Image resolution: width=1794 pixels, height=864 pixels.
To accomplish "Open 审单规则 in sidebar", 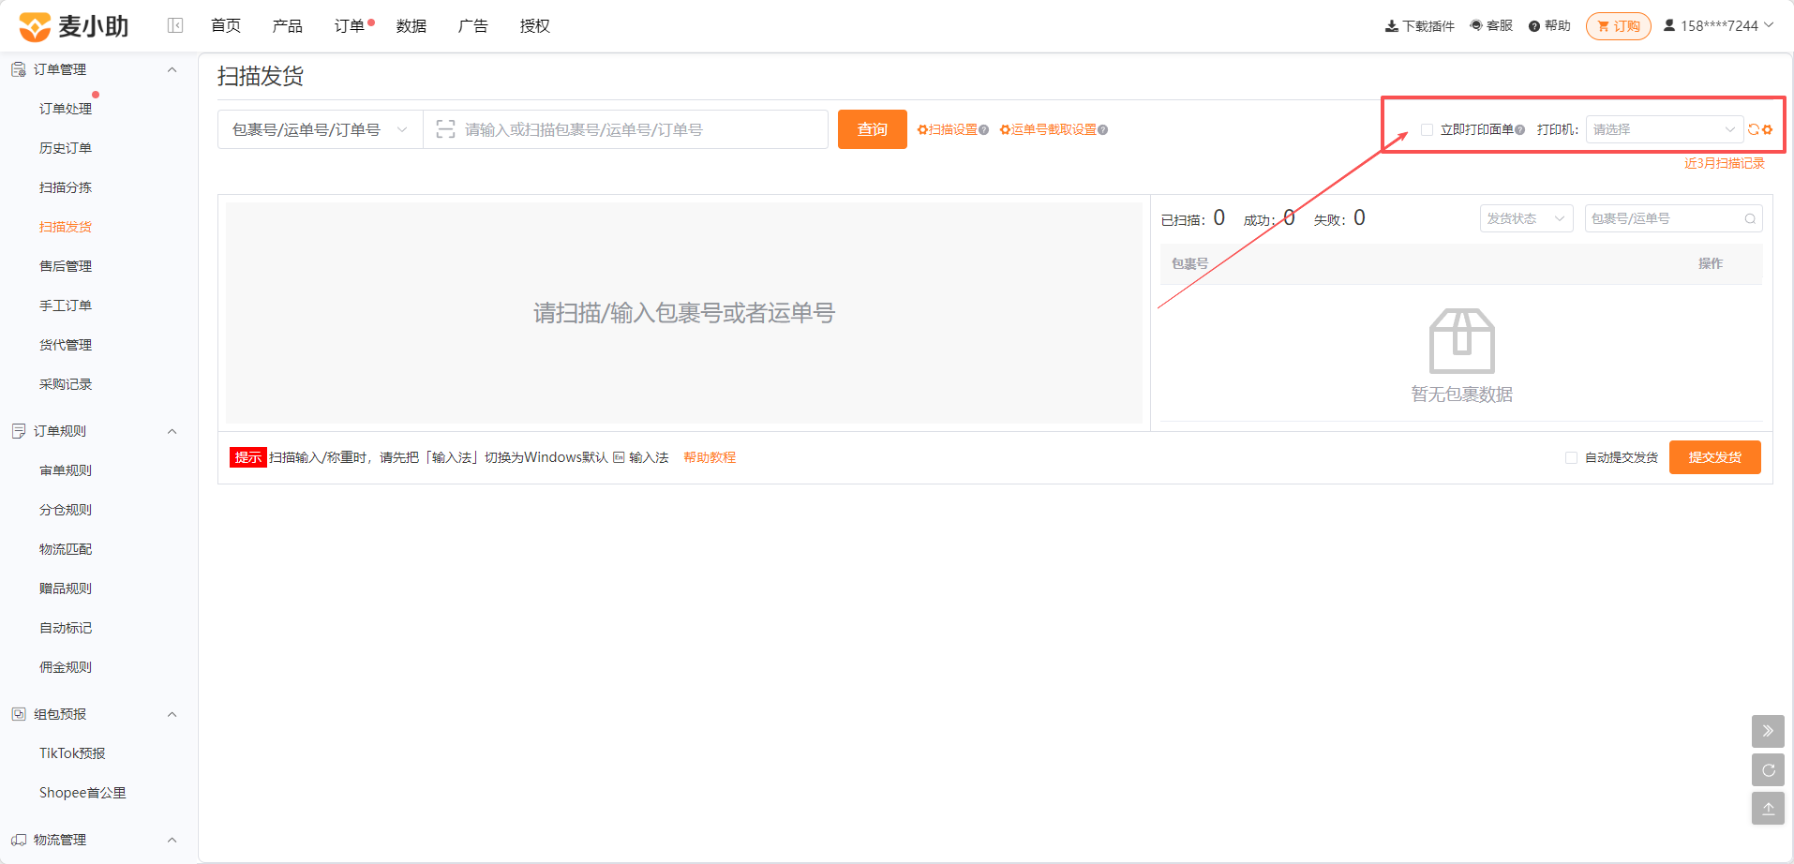I will coord(66,470).
